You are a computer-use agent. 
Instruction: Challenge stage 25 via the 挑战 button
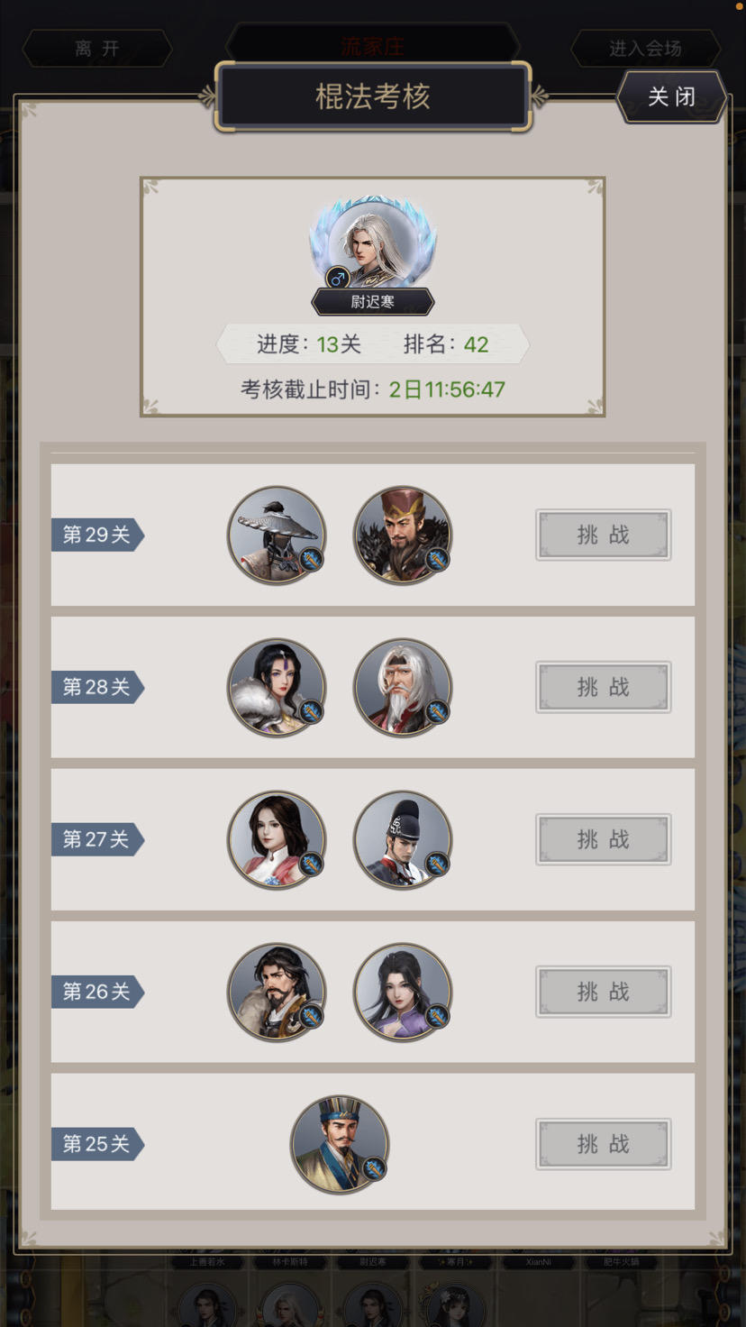[604, 1145]
